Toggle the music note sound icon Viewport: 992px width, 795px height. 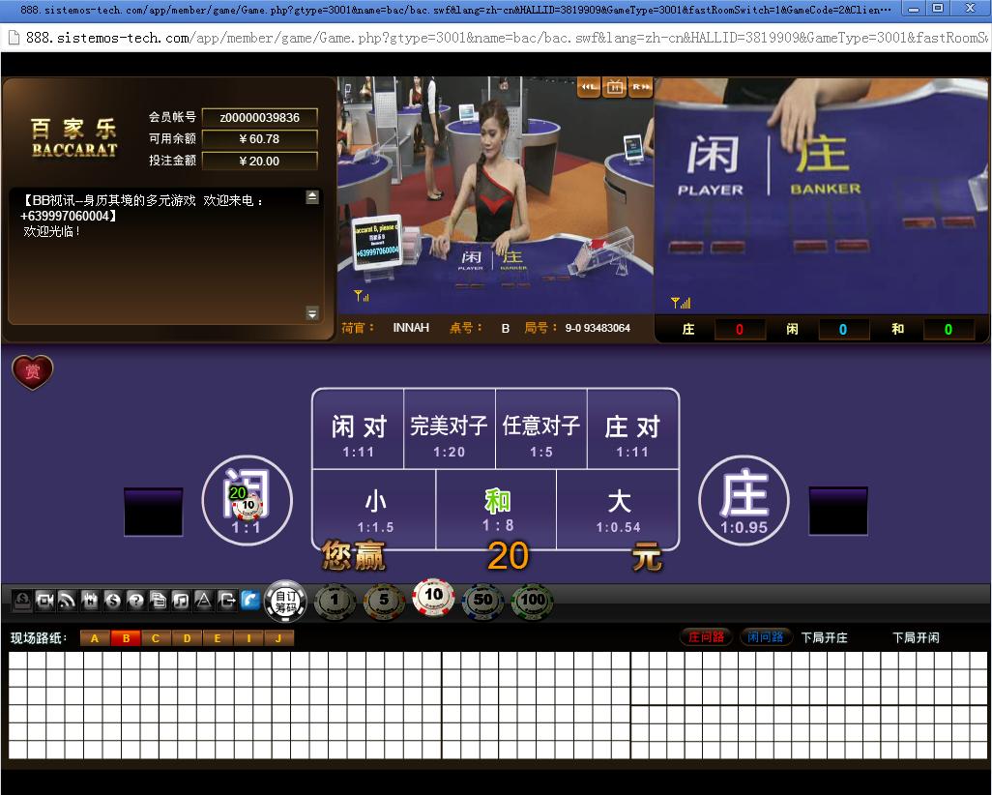click(181, 600)
